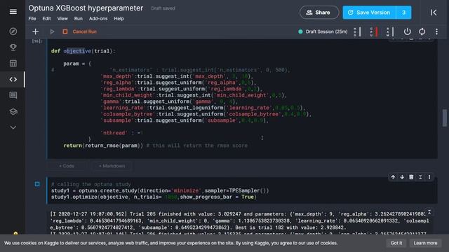Add a new cell with plus icon
The height and width of the screenshot is (252, 449).
(36, 31)
